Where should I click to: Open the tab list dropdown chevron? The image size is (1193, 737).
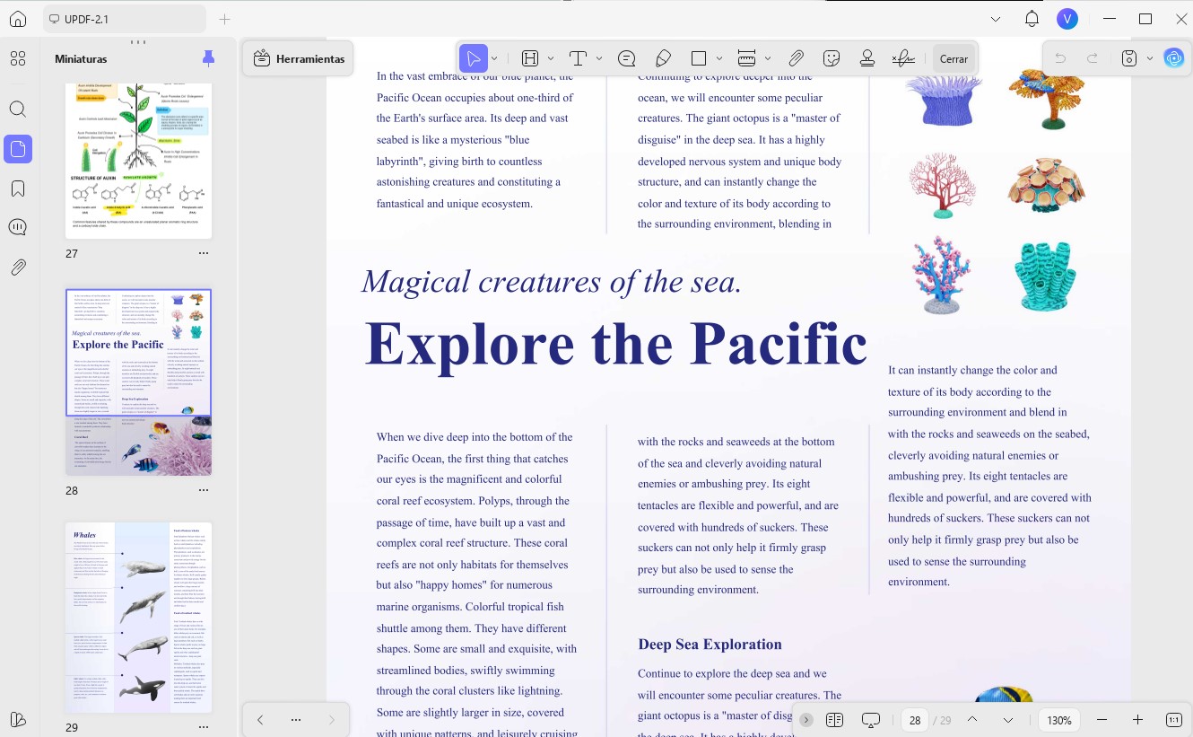pyautogui.click(x=996, y=19)
